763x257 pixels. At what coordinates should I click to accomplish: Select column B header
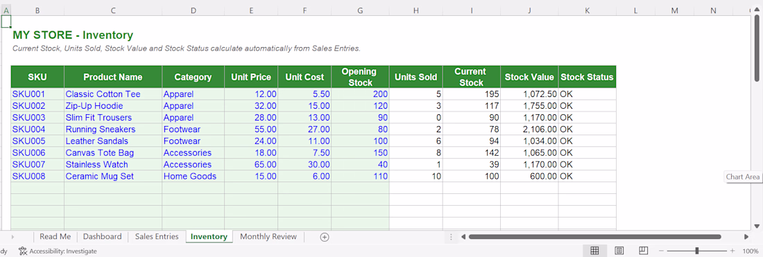(37, 10)
